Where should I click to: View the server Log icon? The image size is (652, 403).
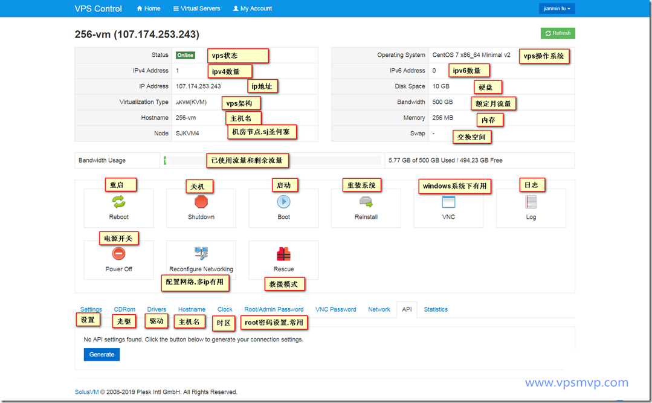point(531,202)
